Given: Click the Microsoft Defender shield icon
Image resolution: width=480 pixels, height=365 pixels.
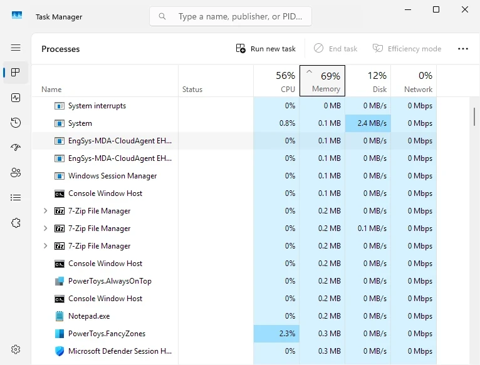Looking at the screenshot, I should click(60, 351).
